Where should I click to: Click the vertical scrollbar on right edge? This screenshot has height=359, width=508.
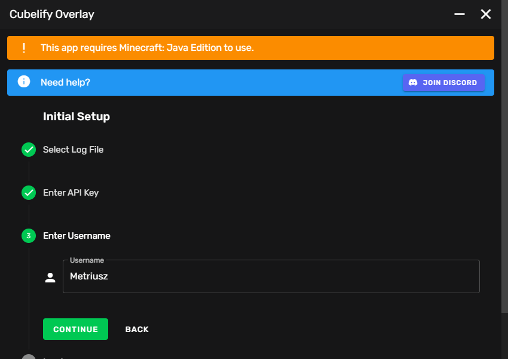(x=504, y=180)
